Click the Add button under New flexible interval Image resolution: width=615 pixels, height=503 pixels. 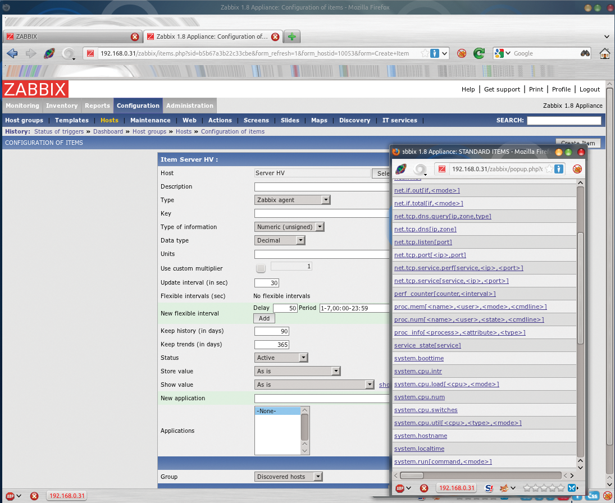264,318
